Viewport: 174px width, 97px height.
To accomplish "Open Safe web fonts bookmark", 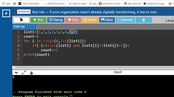I will [132, 4].
